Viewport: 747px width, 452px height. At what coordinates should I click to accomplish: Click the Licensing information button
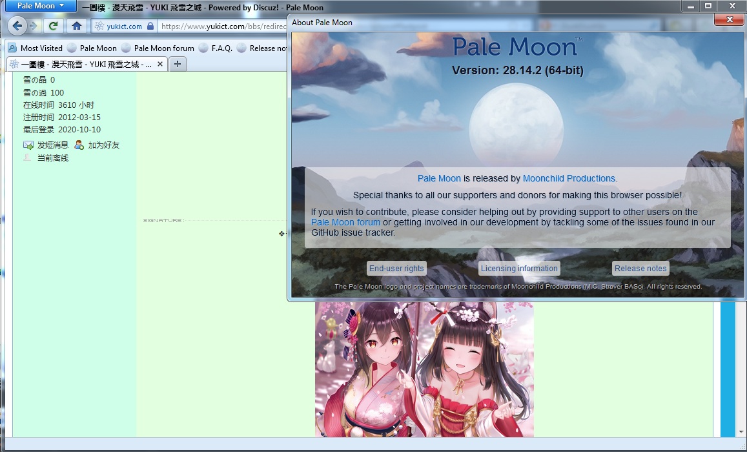(519, 268)
